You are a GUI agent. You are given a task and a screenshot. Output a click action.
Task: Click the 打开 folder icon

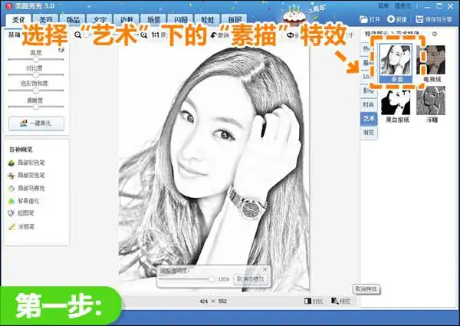[363, 19]
